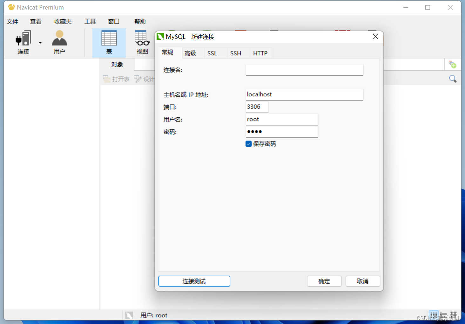
Task: Open the 帮助 menu
Action: (x=140, y=21)
